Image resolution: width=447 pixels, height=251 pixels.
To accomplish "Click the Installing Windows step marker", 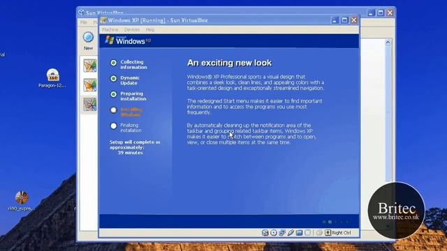I will click(x=113, y=110).
